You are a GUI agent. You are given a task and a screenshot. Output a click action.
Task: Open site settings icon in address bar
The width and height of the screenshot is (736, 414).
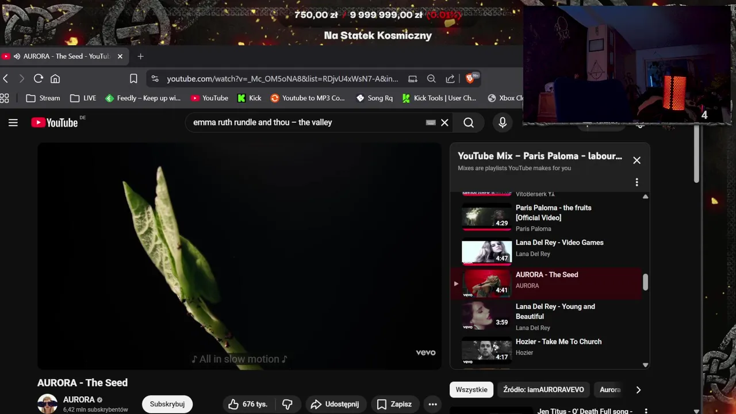pos(156,79)
